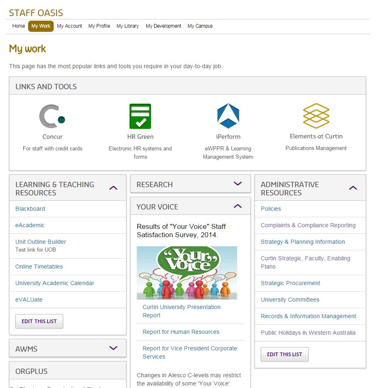This screenshot has width=376, height=388.
Task: Expand the AWMS section
Action: click(x=113, y=348)
